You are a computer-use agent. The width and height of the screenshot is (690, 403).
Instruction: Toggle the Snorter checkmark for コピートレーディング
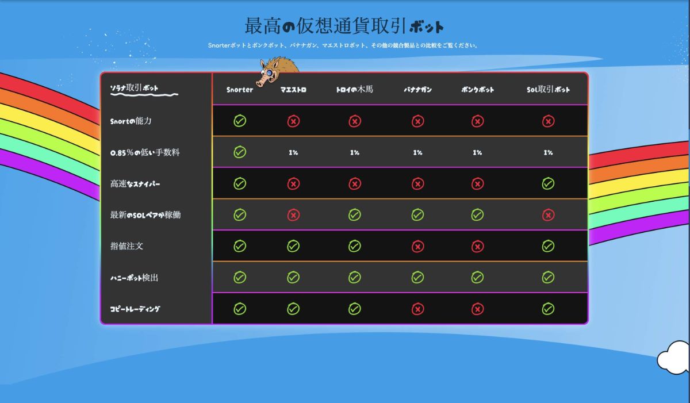[x=240, y=308]
